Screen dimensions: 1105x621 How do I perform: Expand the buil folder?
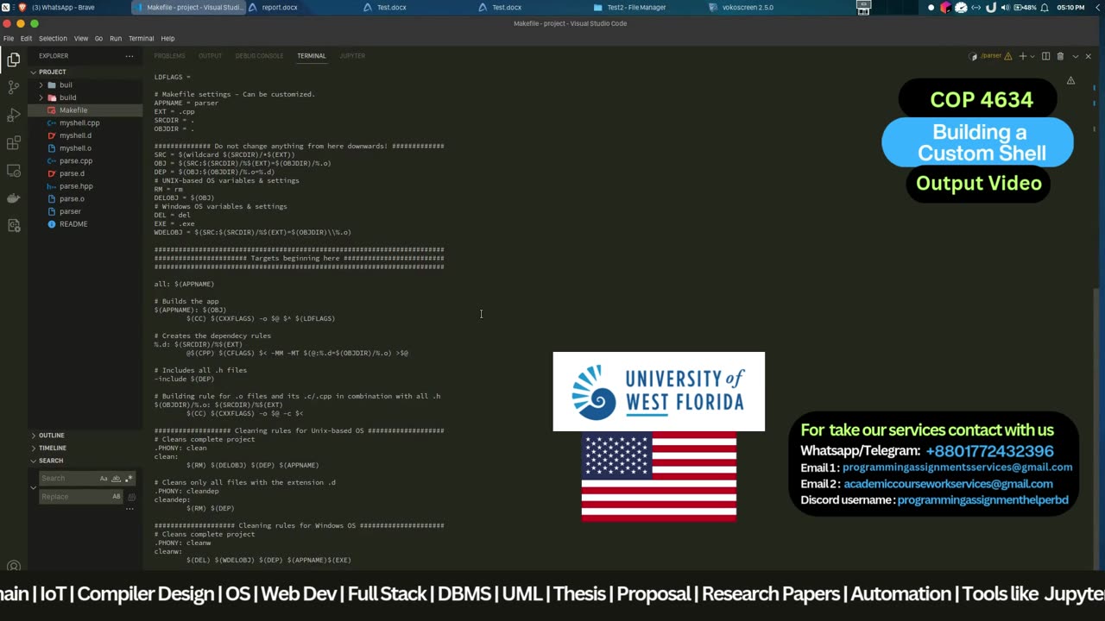(41, 85)
